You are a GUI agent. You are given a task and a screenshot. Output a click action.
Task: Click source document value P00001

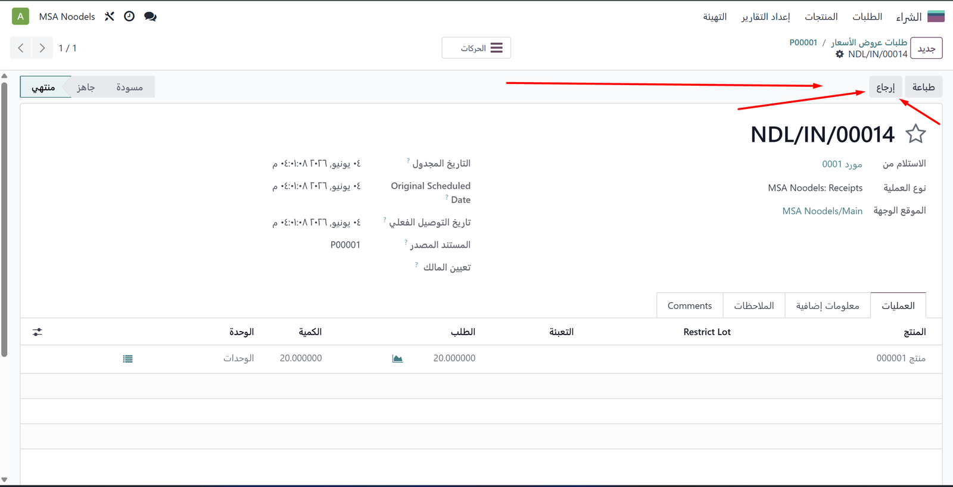click(345, 245)
